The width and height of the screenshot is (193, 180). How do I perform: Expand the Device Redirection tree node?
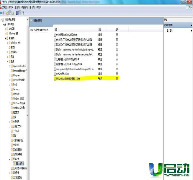click(10, 66)
